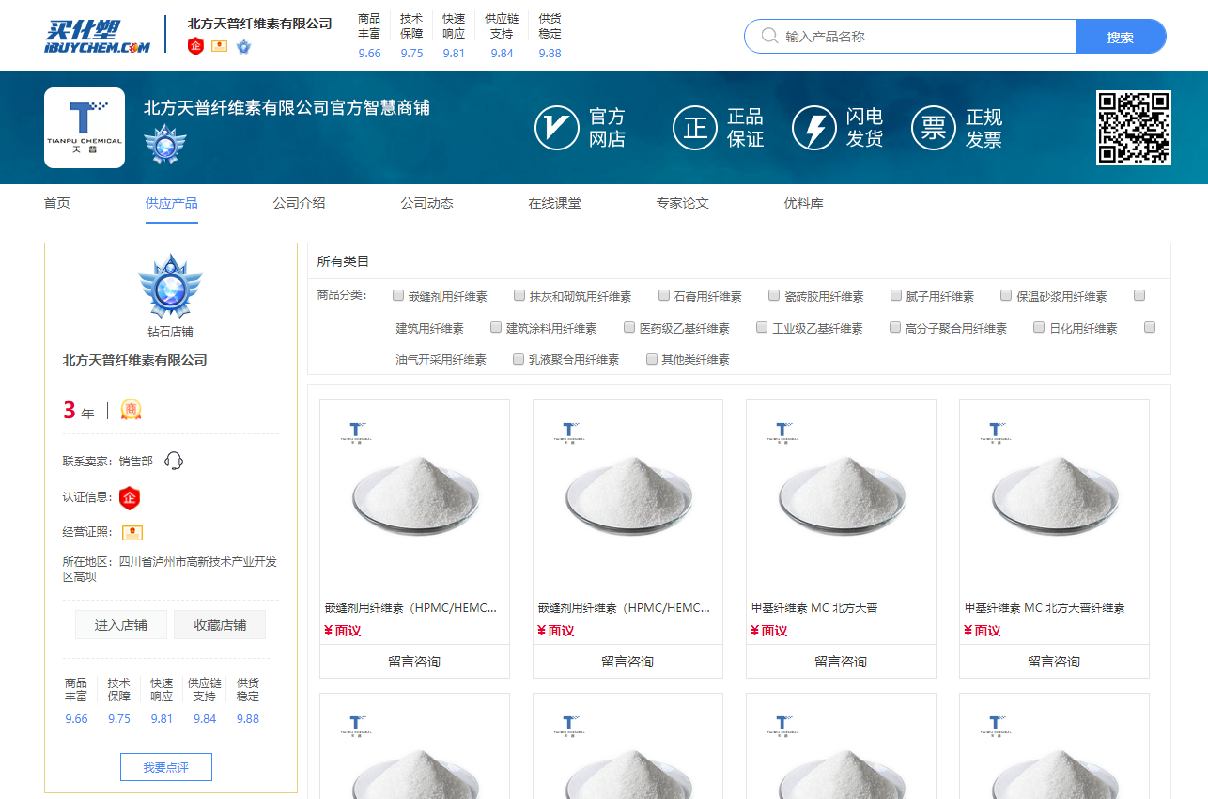Screen dimensions: 1208x799
Task: Click the QR code in banner
Action: click(x=1134, y=128)
